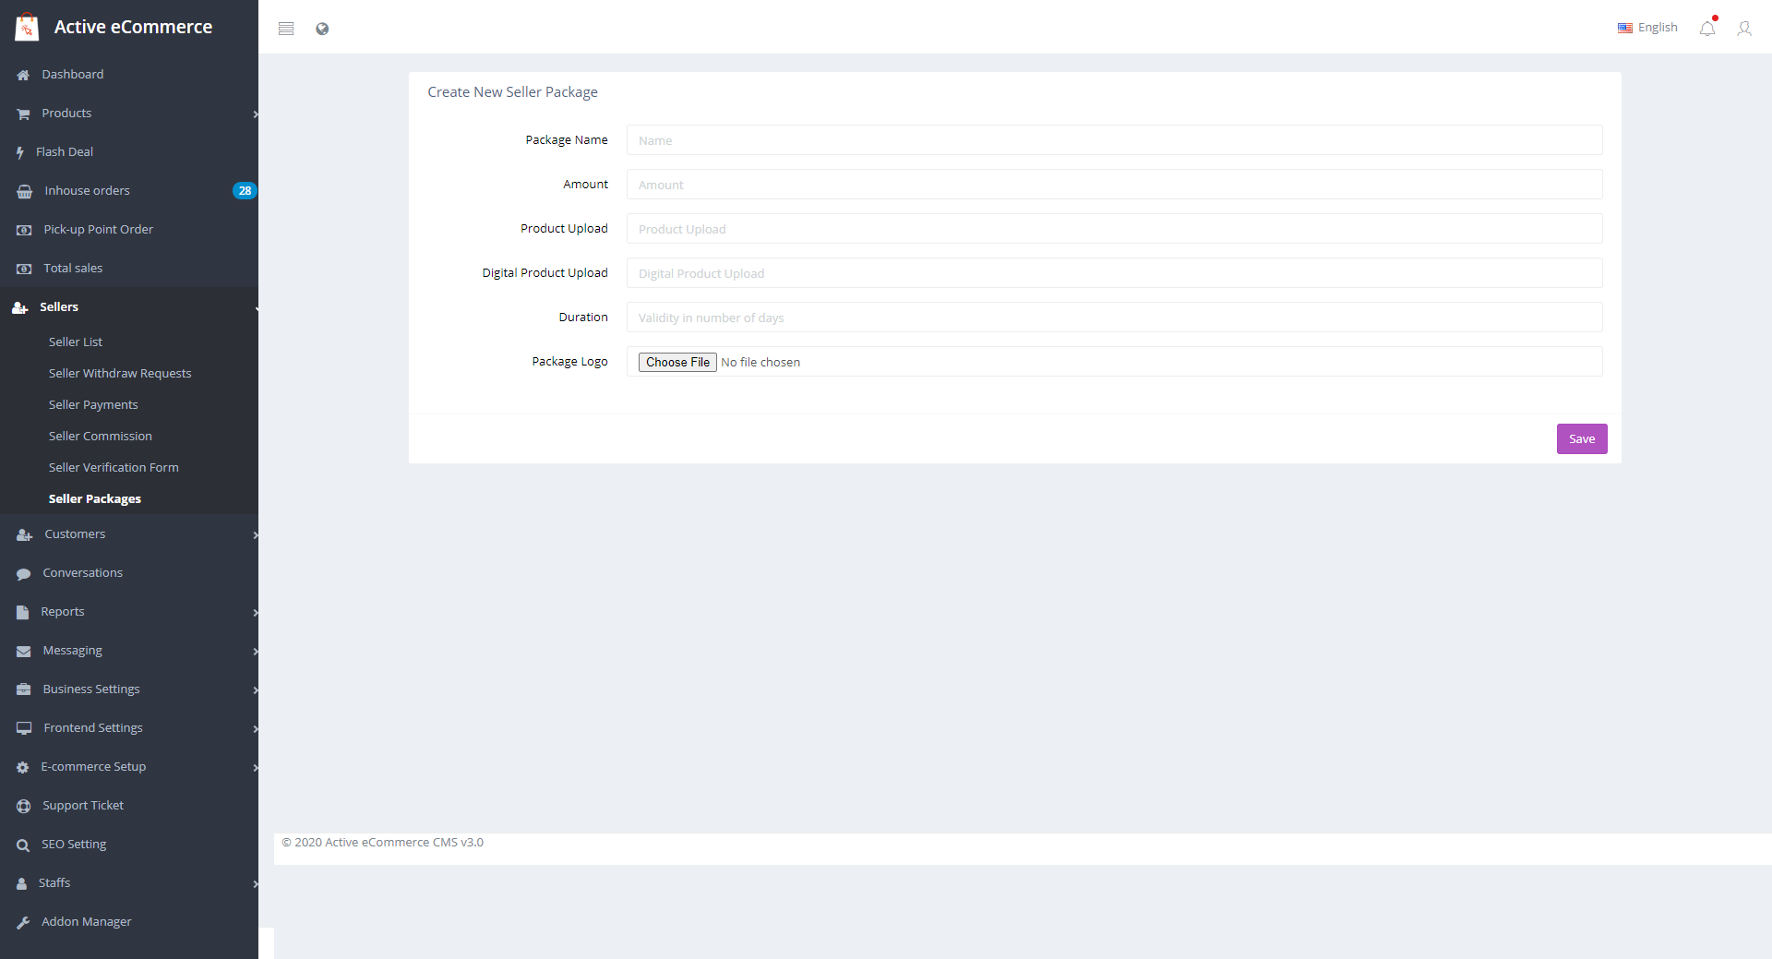Open Seller Withdraw Requests page
Screen dimensions: 1772x959
[120, 374]
